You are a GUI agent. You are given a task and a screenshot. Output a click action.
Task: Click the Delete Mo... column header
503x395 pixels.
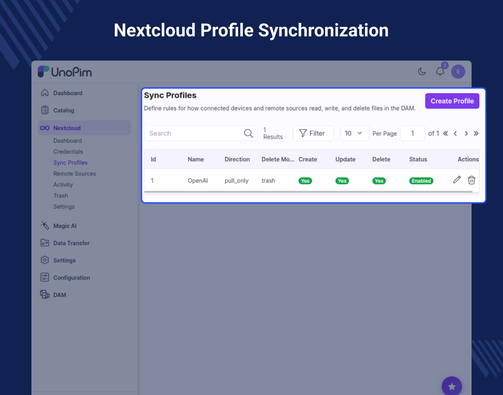(x=278, y=159)
